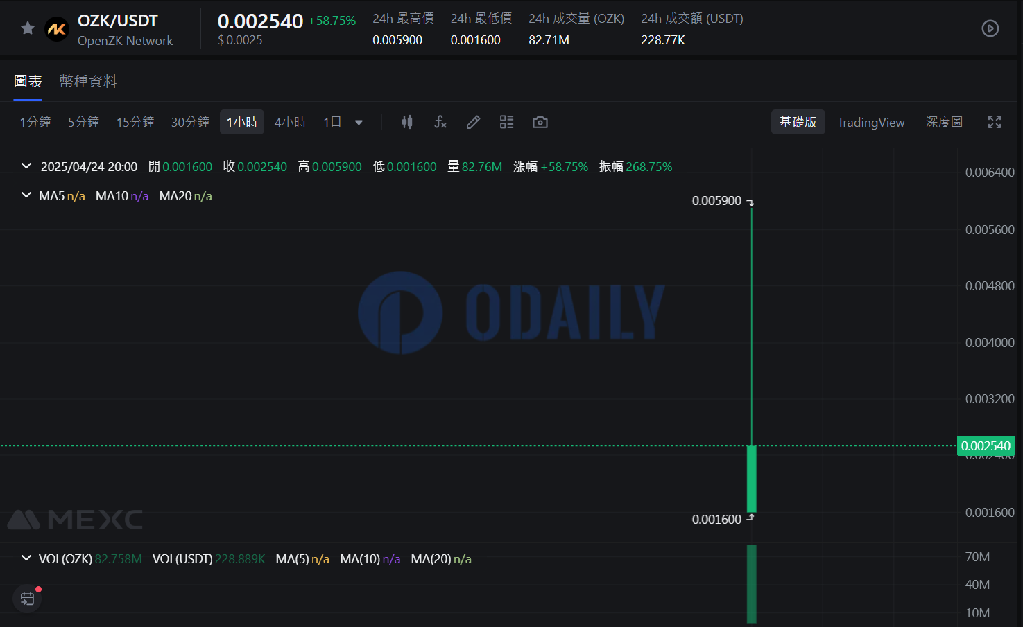Select 1分鐘 interval

coord(35,122)
